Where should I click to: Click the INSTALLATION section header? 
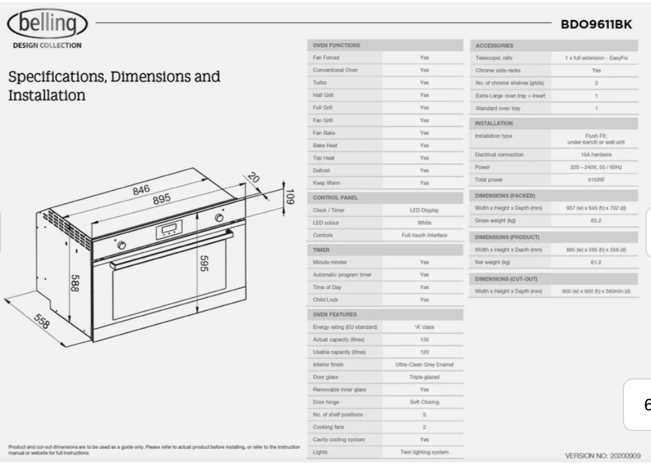[554, 123]
